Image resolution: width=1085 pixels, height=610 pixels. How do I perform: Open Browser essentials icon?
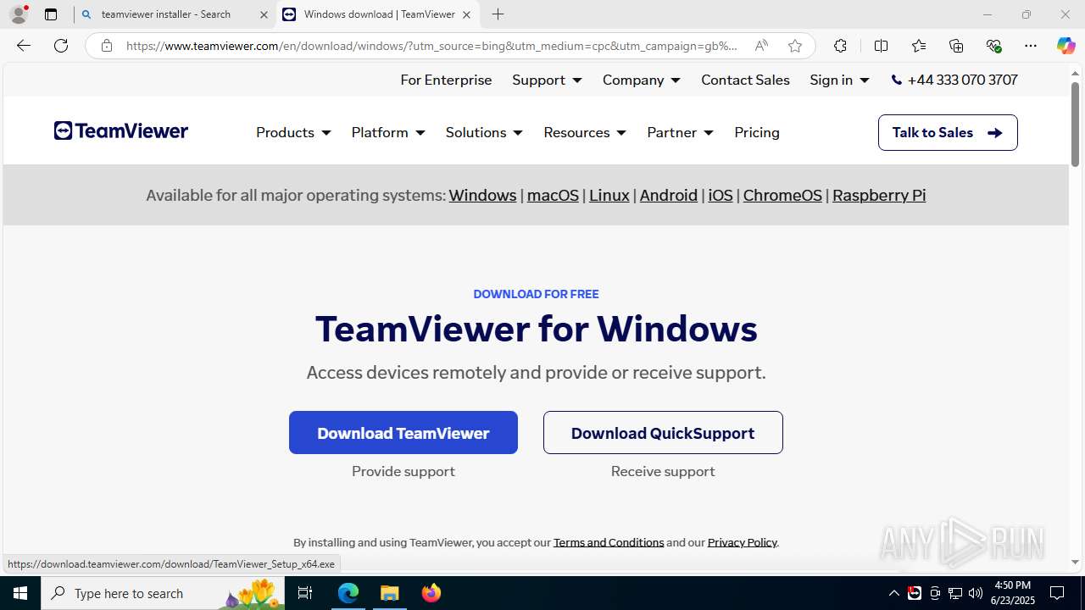tap(993, 46)
